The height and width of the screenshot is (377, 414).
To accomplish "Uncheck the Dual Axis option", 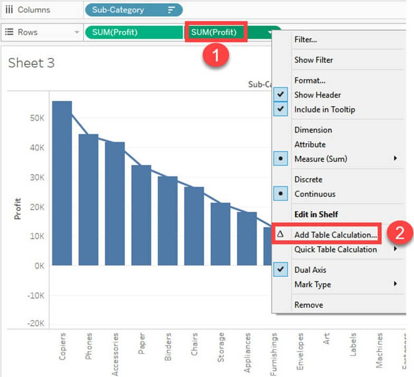I will pos(280,270).
